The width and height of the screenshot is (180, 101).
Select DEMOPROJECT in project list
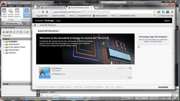click(14, 44)
